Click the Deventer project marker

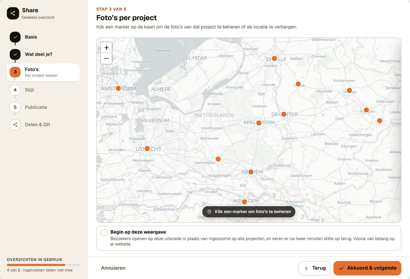(x=284, y=114)
